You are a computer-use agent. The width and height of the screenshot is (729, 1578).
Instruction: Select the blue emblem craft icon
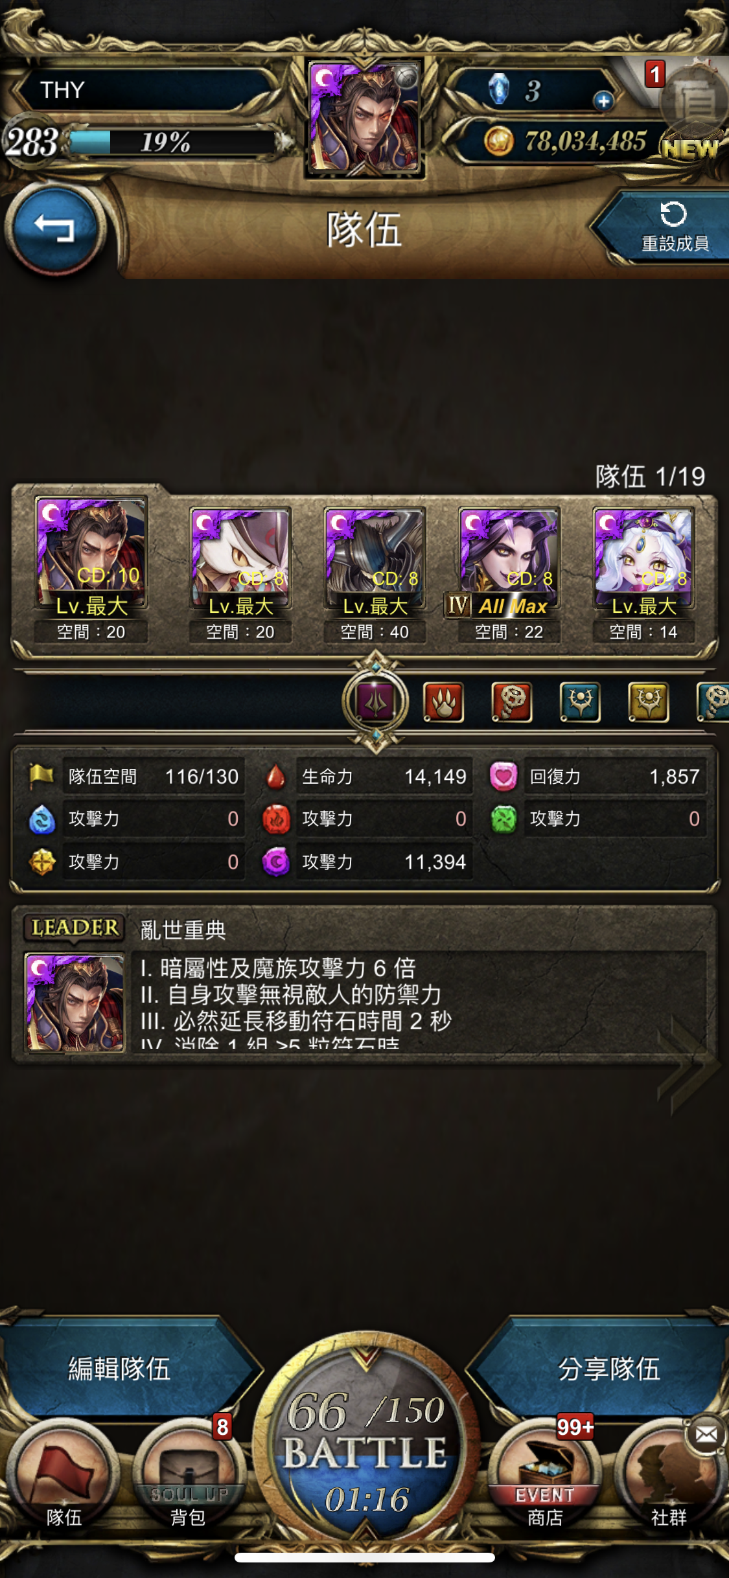click(x=580, y=703)
